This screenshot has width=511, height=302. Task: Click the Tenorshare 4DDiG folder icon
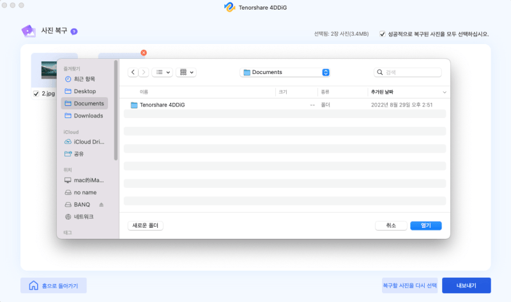point(134,105)
